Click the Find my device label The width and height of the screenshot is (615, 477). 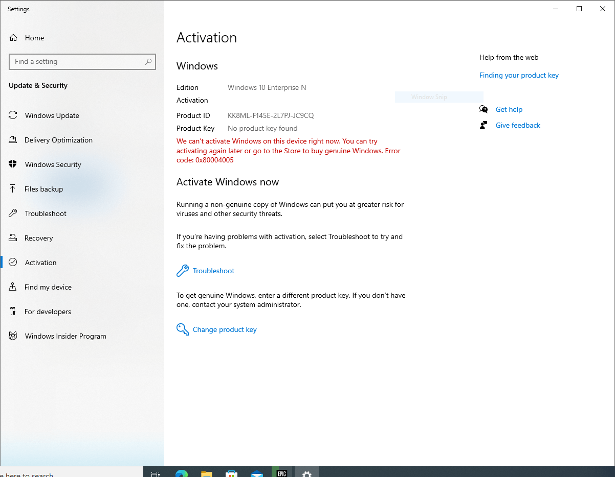tap(48, 287)
